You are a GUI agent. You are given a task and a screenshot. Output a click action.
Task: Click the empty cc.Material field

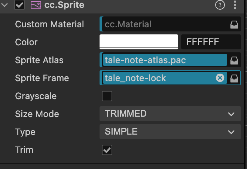tap(164, 25)
